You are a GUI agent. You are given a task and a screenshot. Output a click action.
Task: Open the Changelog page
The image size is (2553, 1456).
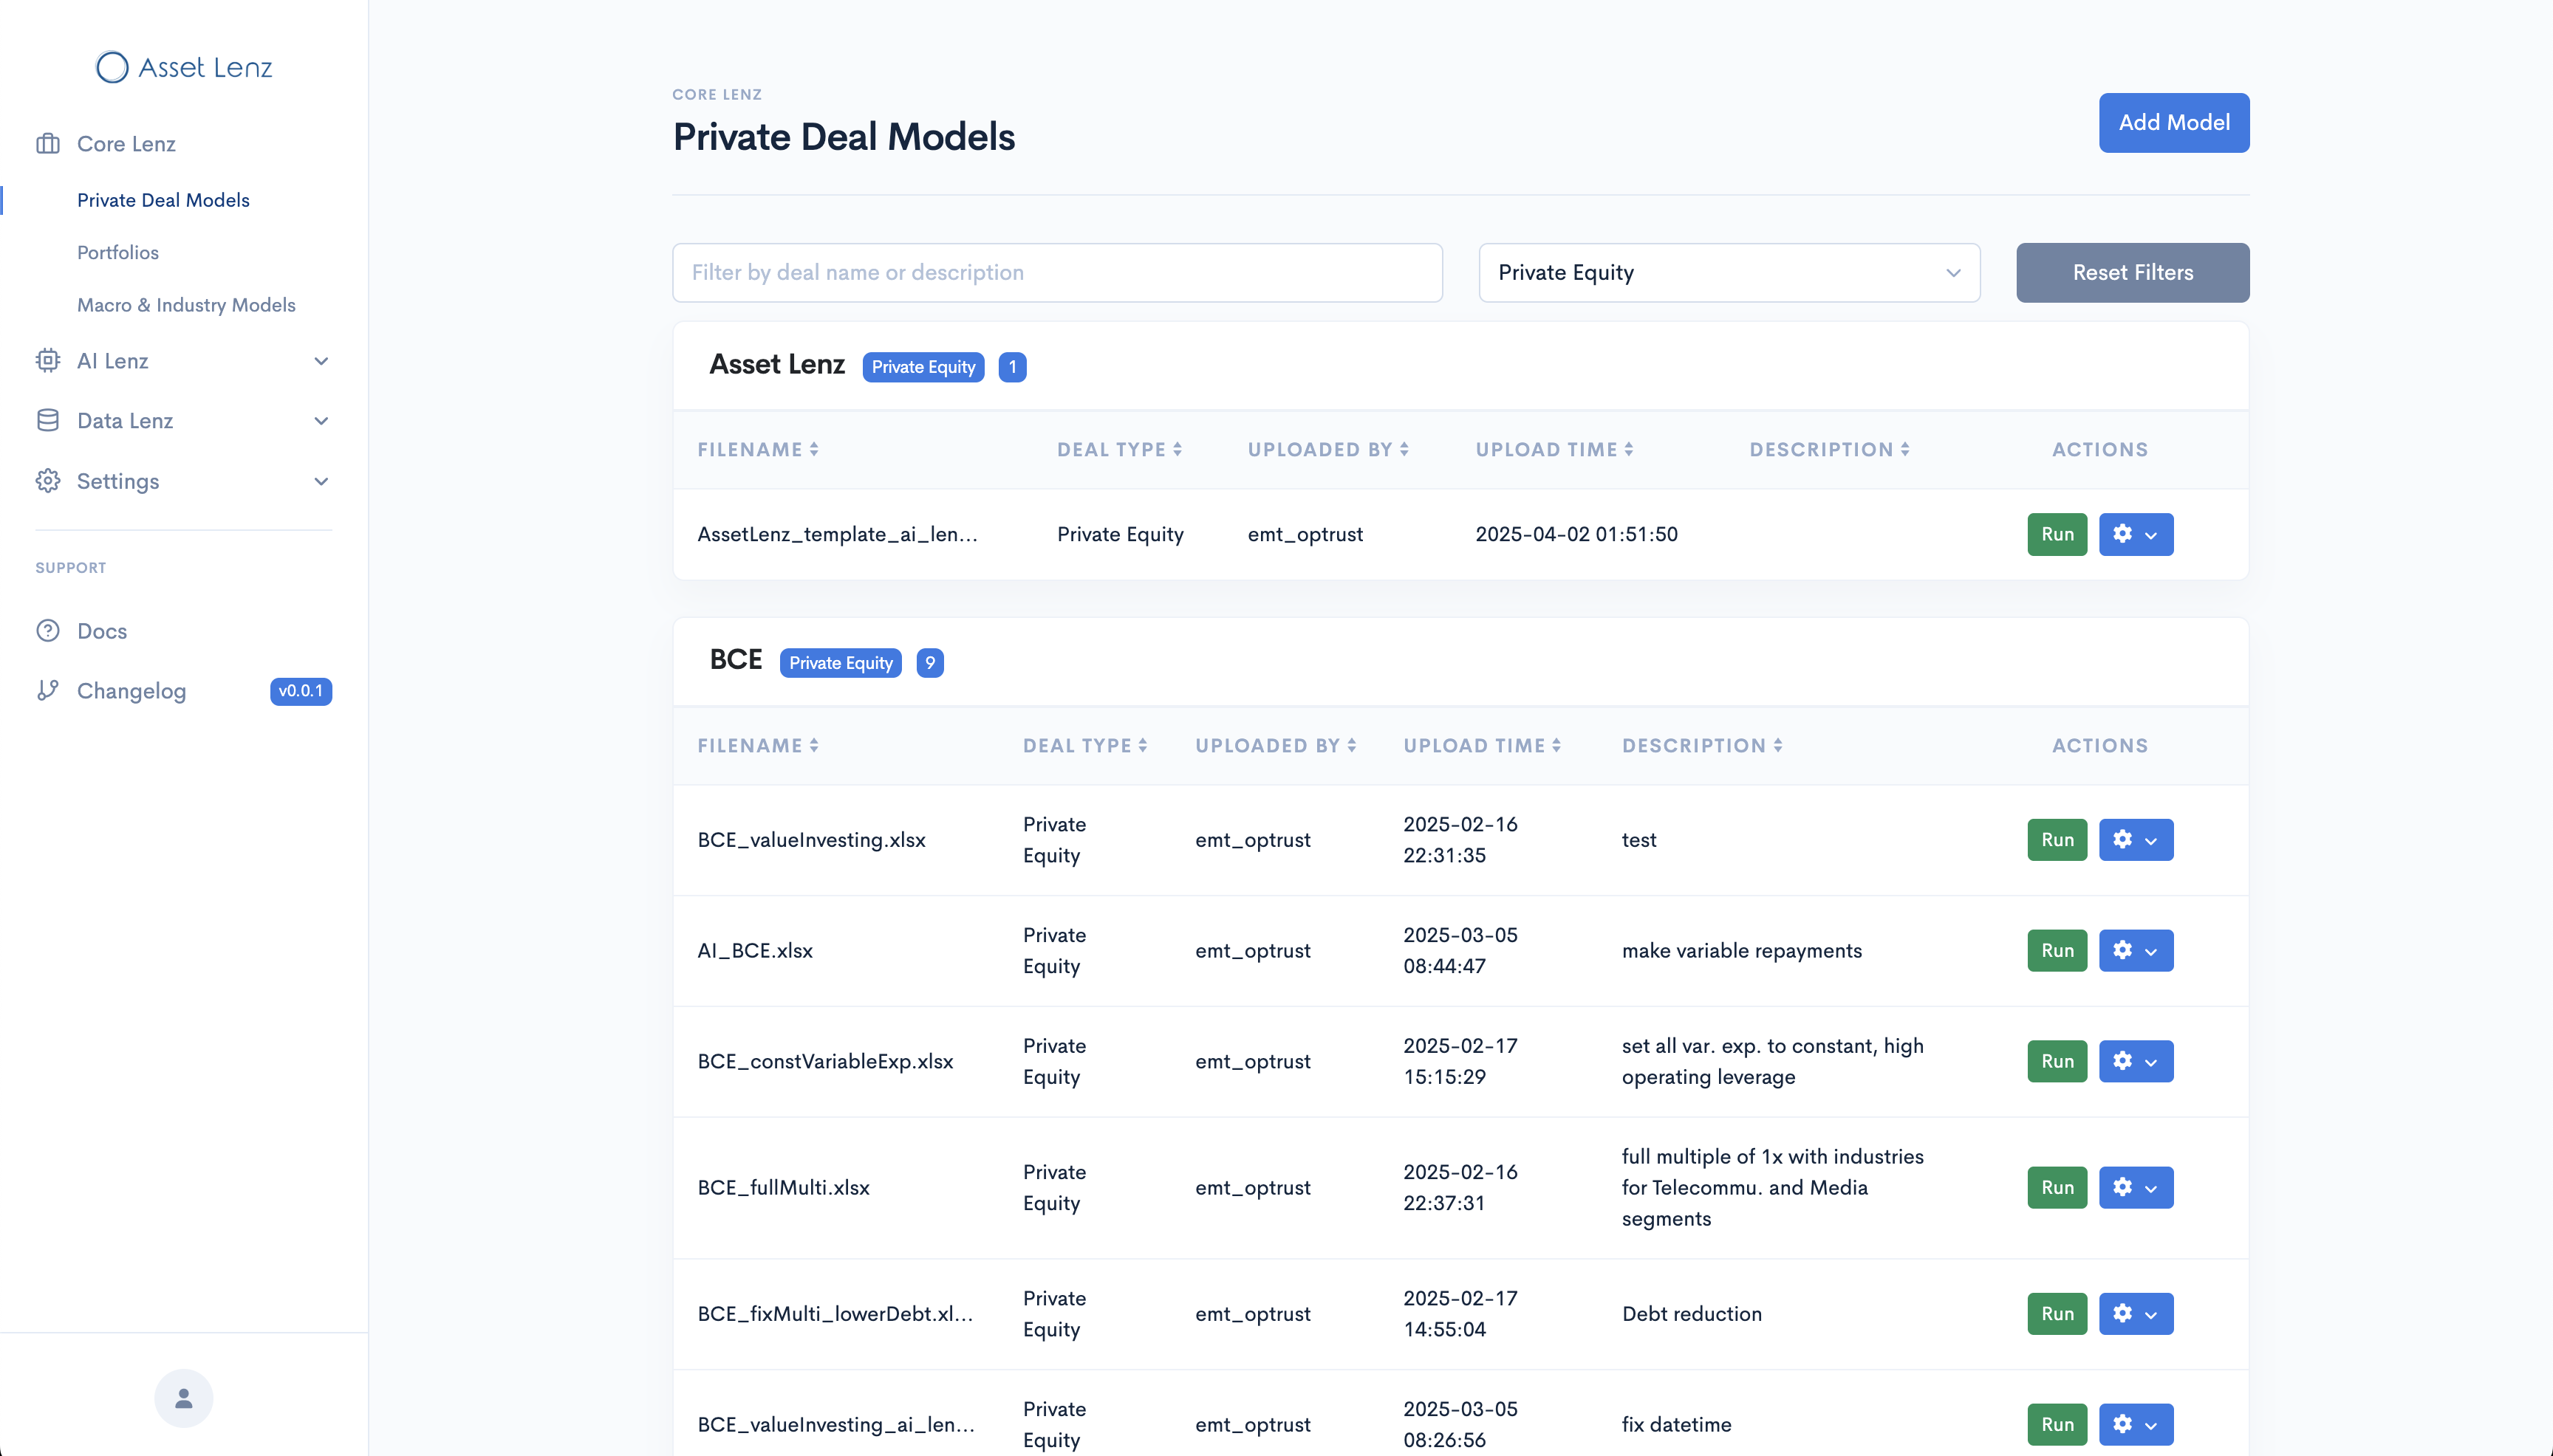pyautogui.click(x=131, y=691)
